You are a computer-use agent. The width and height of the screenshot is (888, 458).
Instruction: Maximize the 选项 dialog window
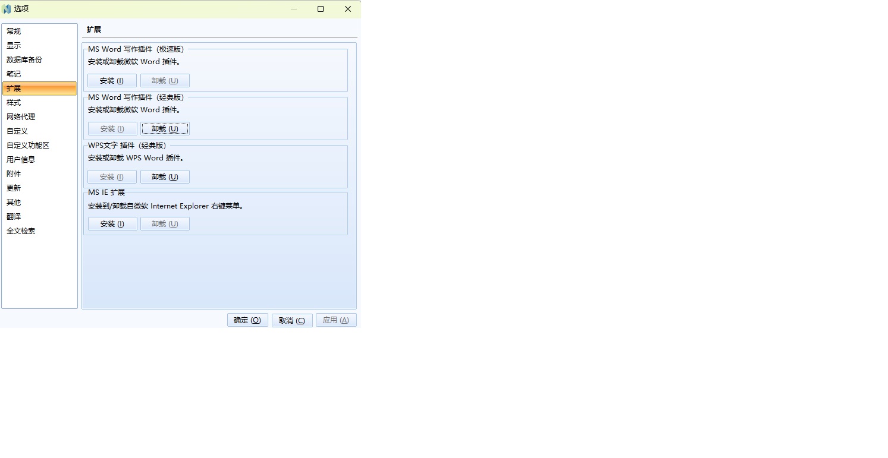(x=321, y=9)
